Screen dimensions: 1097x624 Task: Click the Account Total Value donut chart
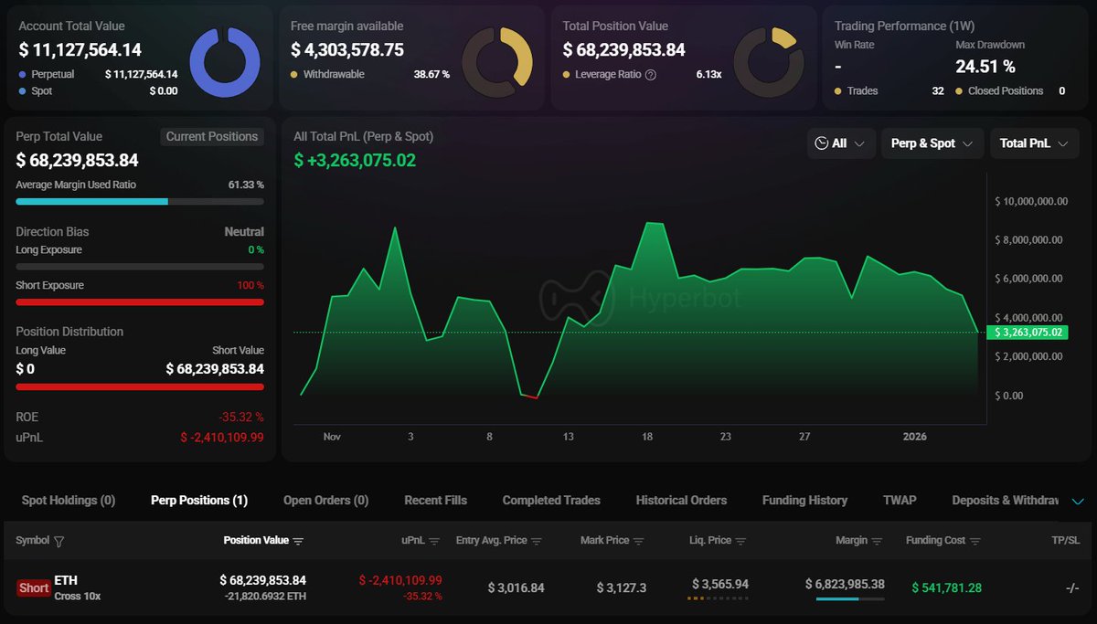pos(230,62)
